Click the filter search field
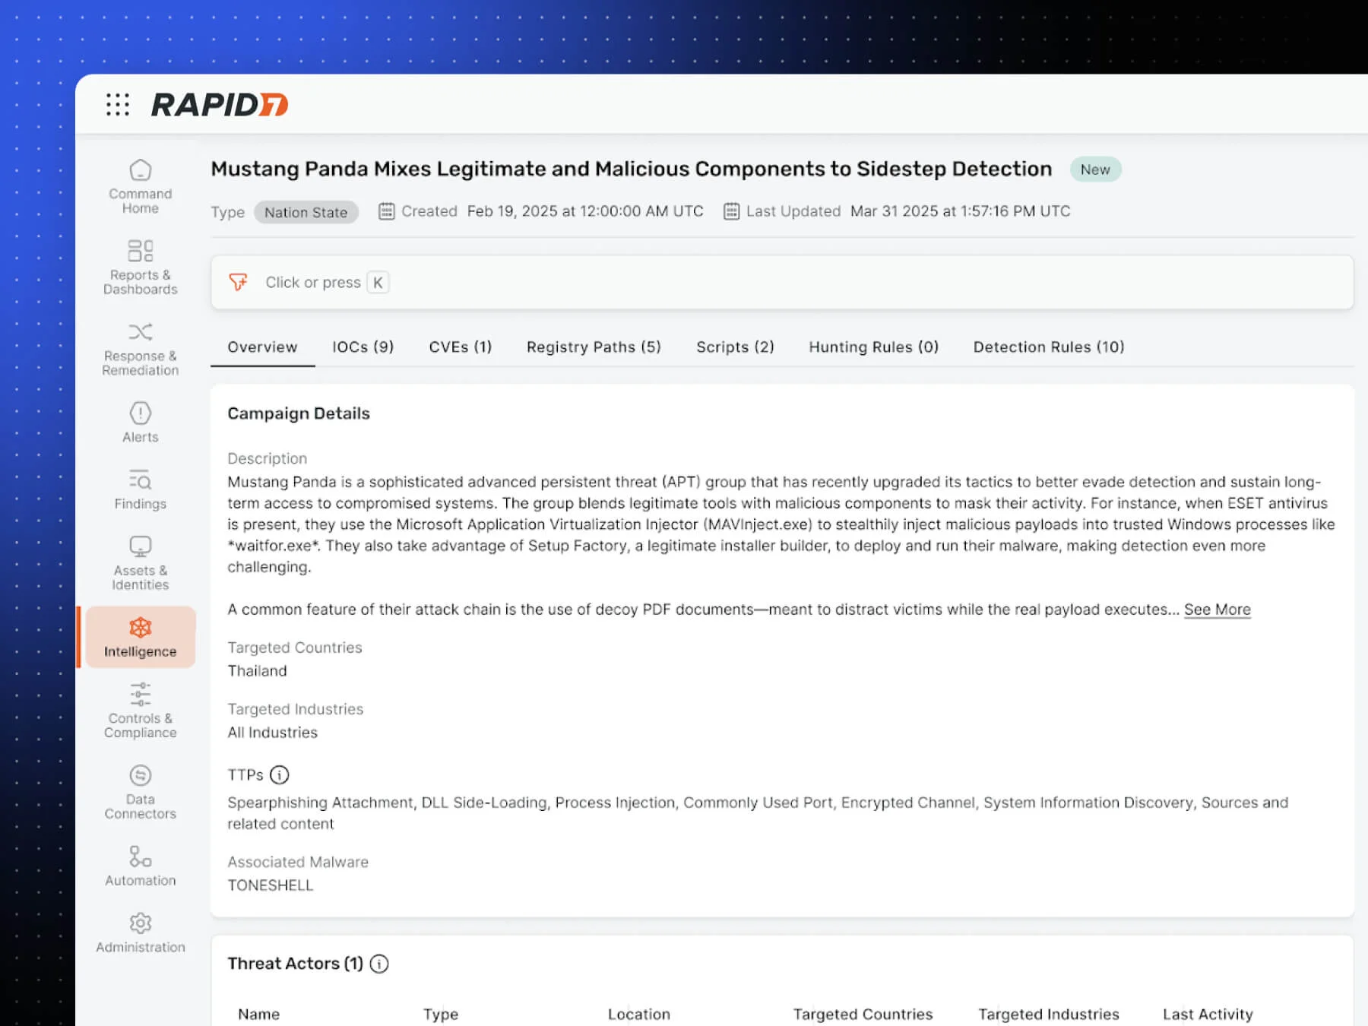 781,283
